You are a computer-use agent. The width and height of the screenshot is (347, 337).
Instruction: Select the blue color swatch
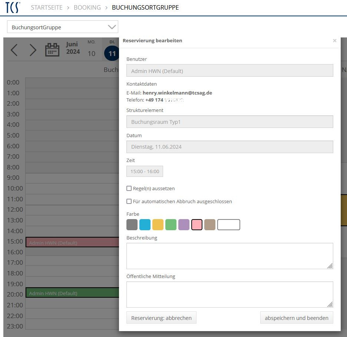click(145, 225)
